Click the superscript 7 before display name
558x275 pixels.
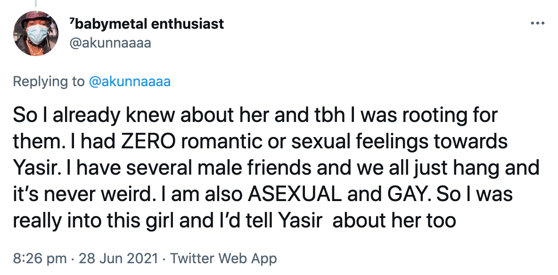pyautogui.click(x=71, y=21)
